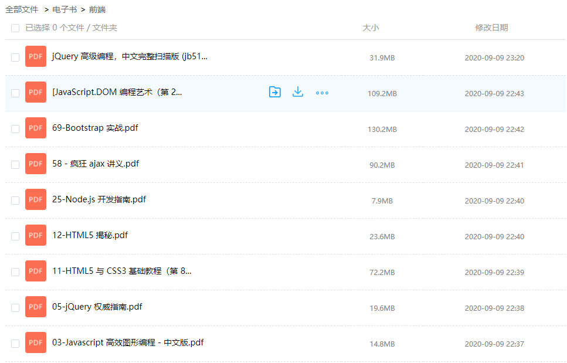
Task: Click the date 2020-09-09 23:20
Action: click(494, 58)
